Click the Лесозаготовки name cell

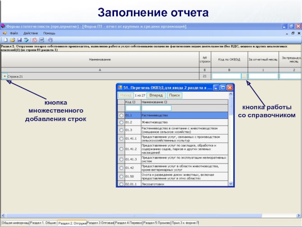184,183
